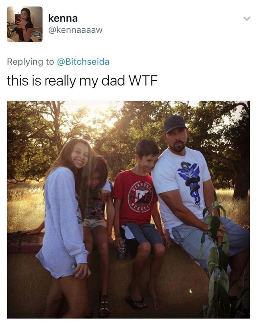Image resolution: width=257 pixels, height=322 pixels.
Task: Open kenna's profile picture thumbnail
Action: (x=24, y=24)
